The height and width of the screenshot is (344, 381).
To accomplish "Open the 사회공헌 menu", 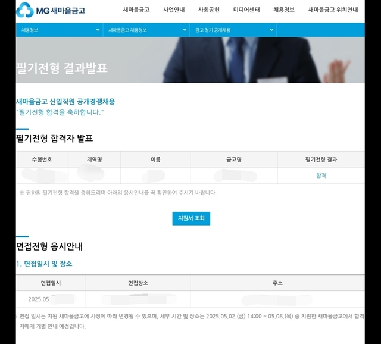I will coord(209,10).
